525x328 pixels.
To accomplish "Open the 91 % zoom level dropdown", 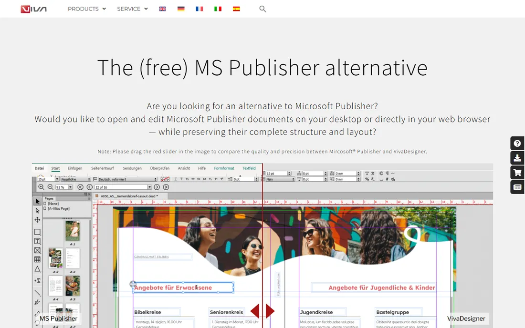I will coord(70,187).
